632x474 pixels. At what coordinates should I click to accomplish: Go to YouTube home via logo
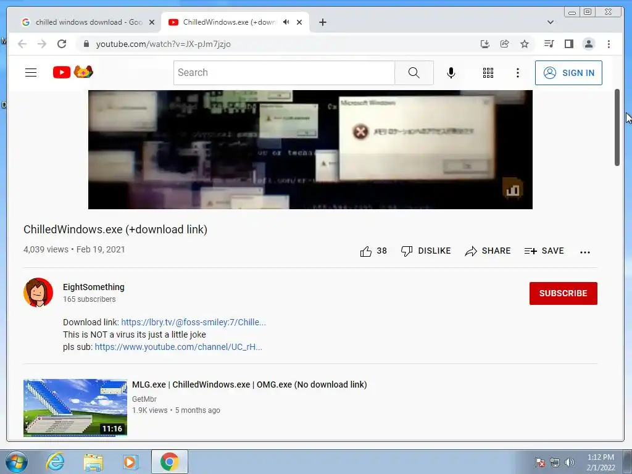73,72
